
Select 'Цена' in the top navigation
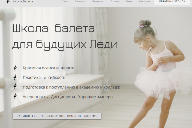(x=129, y=2)
